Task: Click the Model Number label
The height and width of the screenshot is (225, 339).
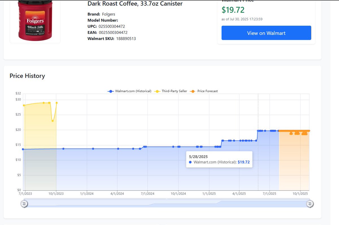Action: click(103, 20)
